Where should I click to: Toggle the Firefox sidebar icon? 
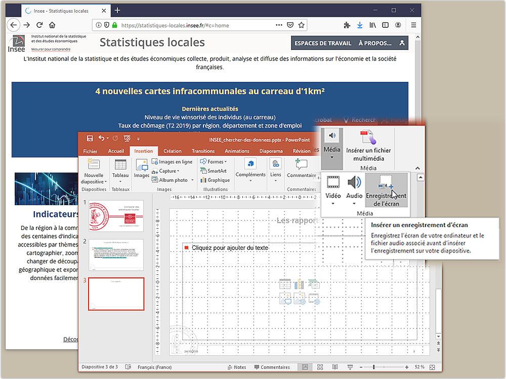click(x=385, y=25)
